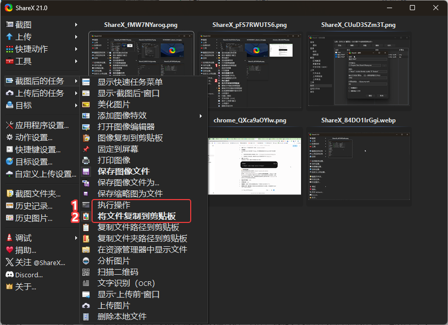Screen dimensions: 448x325
Task: Click the 分析图片 icon in submenu
Action: click(86, 261)
